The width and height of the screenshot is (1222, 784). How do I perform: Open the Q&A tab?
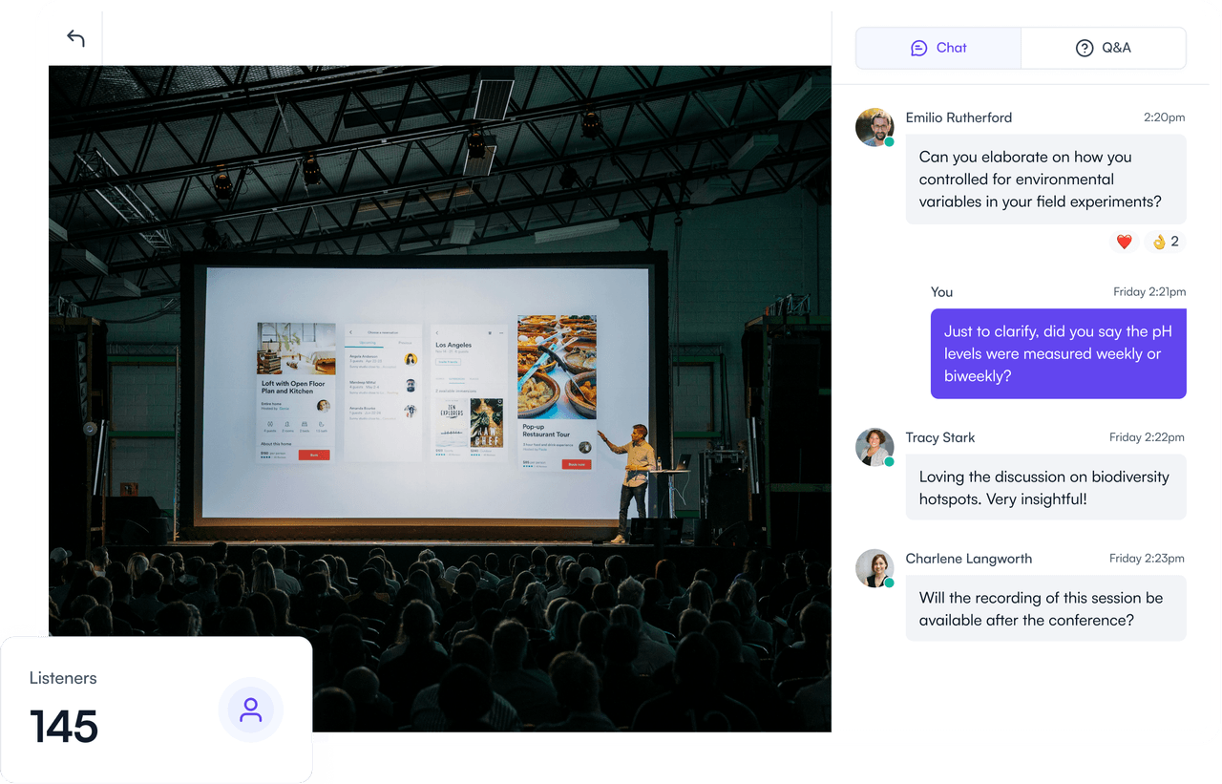[1103, 48]
